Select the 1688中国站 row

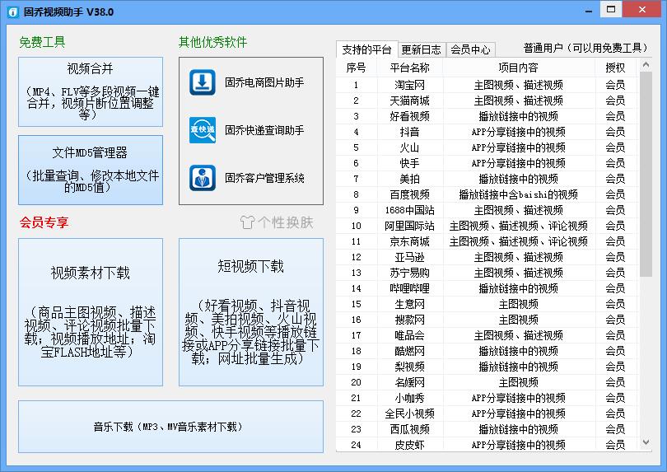pyautogui.click(x=487, y=210)
